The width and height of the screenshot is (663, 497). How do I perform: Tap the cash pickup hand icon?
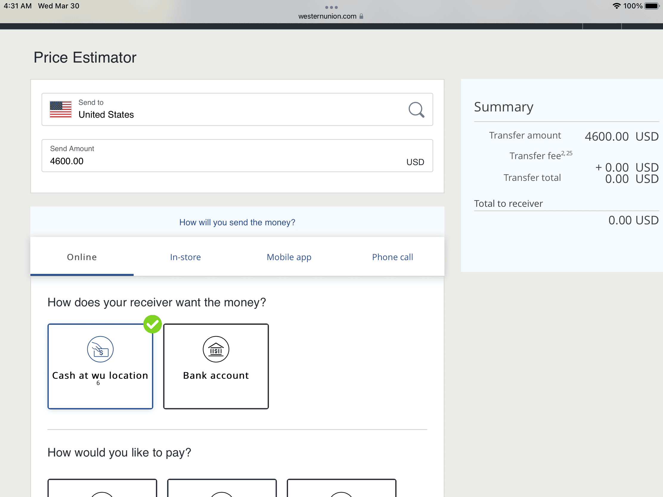coord(100,349)
